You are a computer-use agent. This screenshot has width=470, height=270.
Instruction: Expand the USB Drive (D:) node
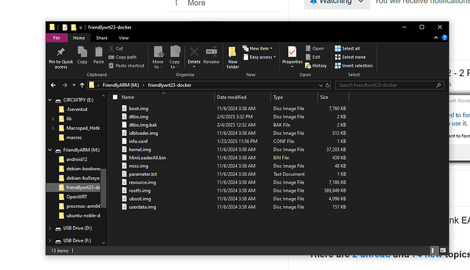(x=50, y=228)
